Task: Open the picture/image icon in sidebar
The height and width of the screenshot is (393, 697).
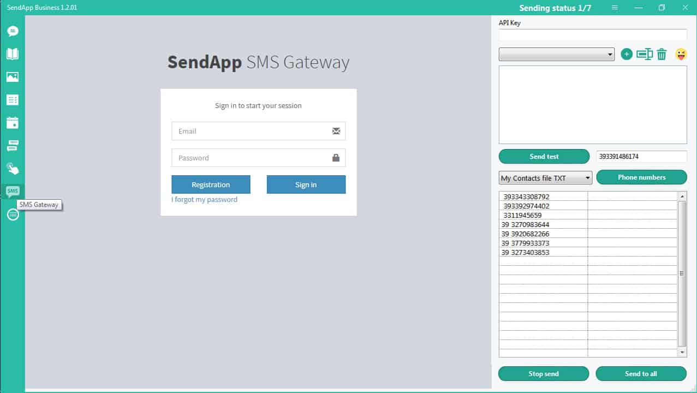Action: click(13, 77)
